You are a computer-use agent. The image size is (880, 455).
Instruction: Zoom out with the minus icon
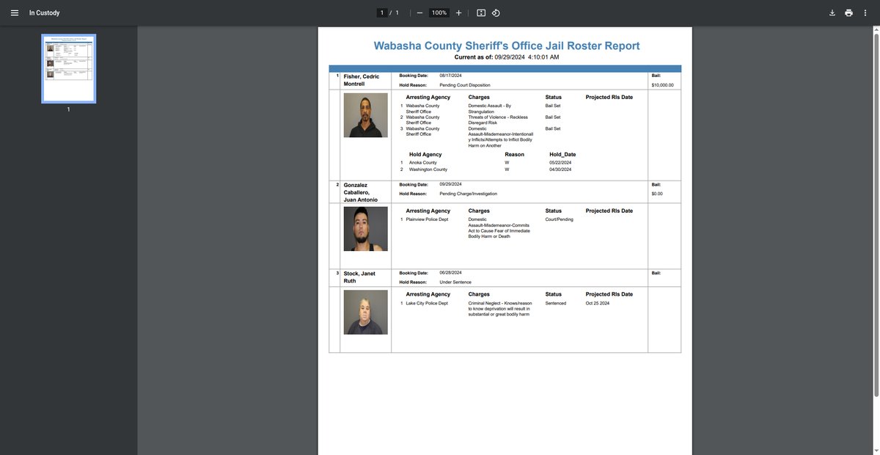(419, 12)
